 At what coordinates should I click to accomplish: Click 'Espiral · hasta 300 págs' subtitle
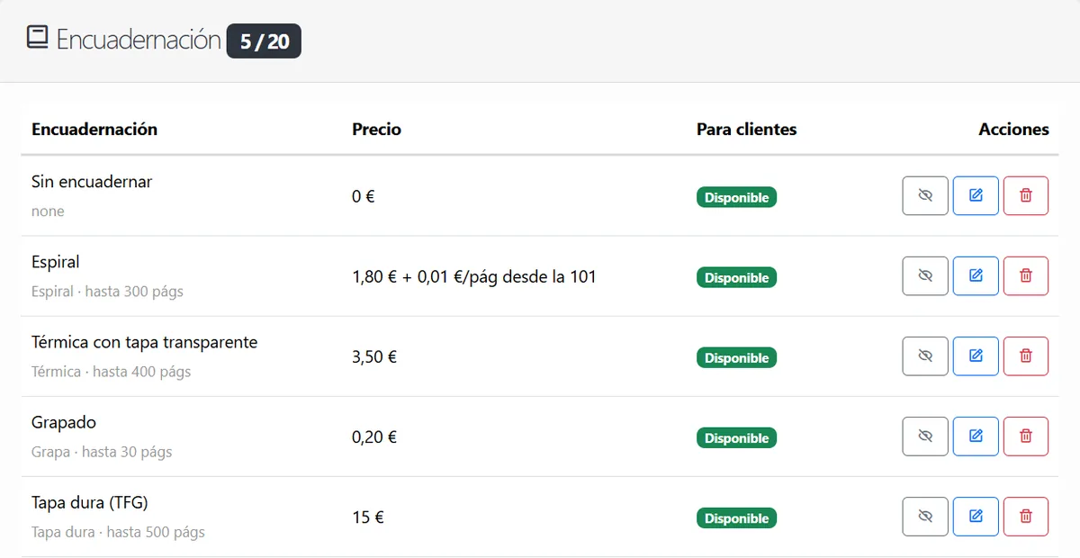coord(107,292)
